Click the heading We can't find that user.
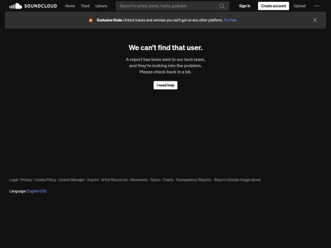The width and height of the screenshot is (331, 248). (165, 48)
